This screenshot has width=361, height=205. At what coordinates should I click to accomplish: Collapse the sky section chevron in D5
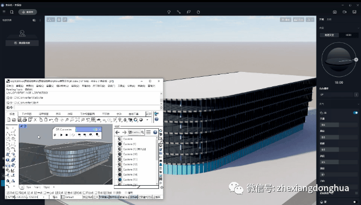coord(358,28)
